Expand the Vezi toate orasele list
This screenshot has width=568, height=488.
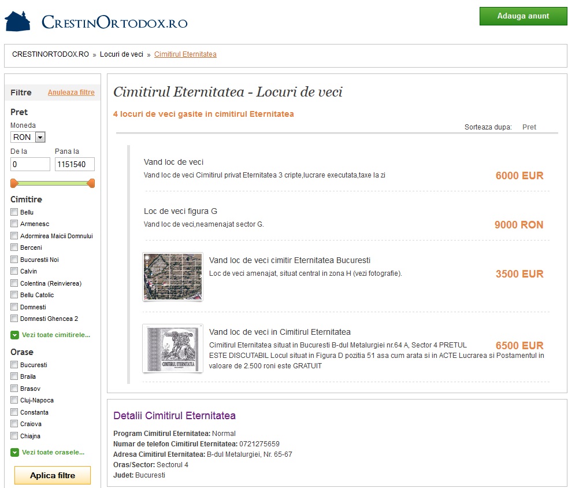tap(53, 452)
